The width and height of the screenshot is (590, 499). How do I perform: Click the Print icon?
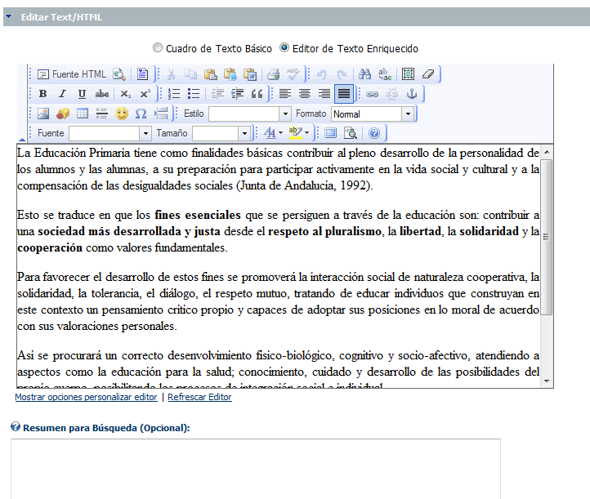pyautogui.click(x=273, y=74)
